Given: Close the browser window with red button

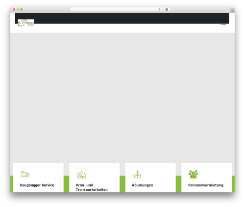Looking at the screenshot, I should [14, 9].
